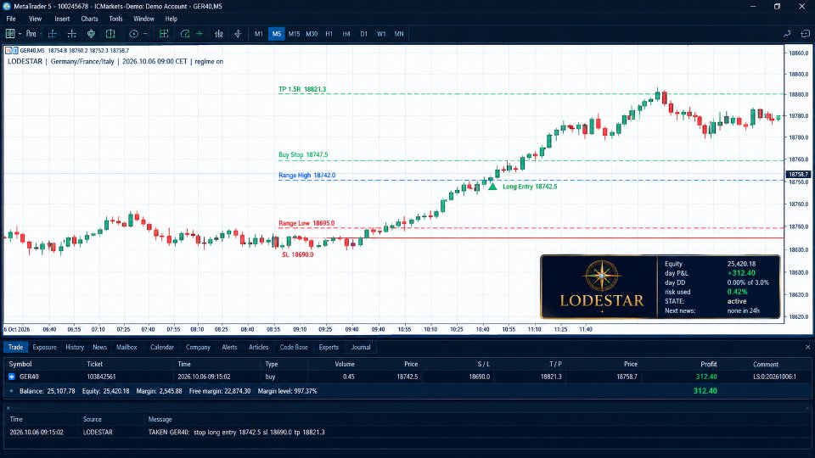Open the Help menu
Viewport: 815px width, 458px height.
click(171, 19)
